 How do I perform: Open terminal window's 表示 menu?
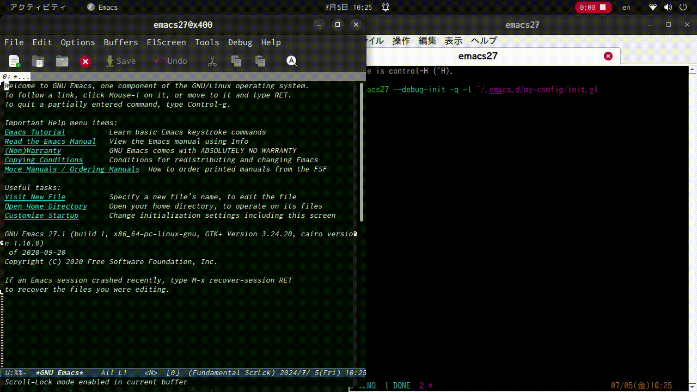click(454, 41)
